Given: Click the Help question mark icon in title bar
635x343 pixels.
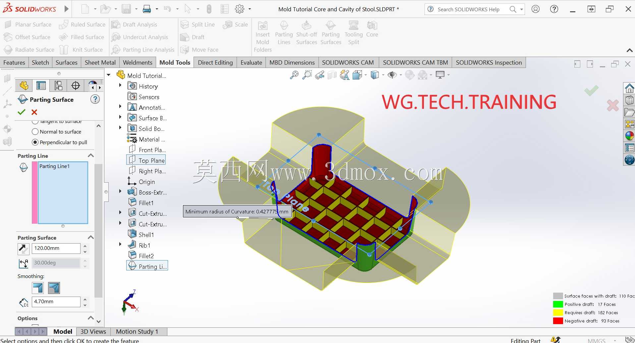Looking at the screenshot, I should click(554, 9).
